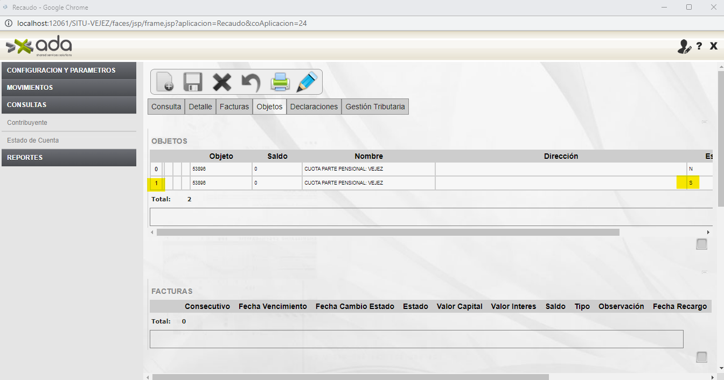Click the Objetos table horizontal scrollbar
Image resolution: width=724 pixels, height=380 pixels.
point(388,233)
